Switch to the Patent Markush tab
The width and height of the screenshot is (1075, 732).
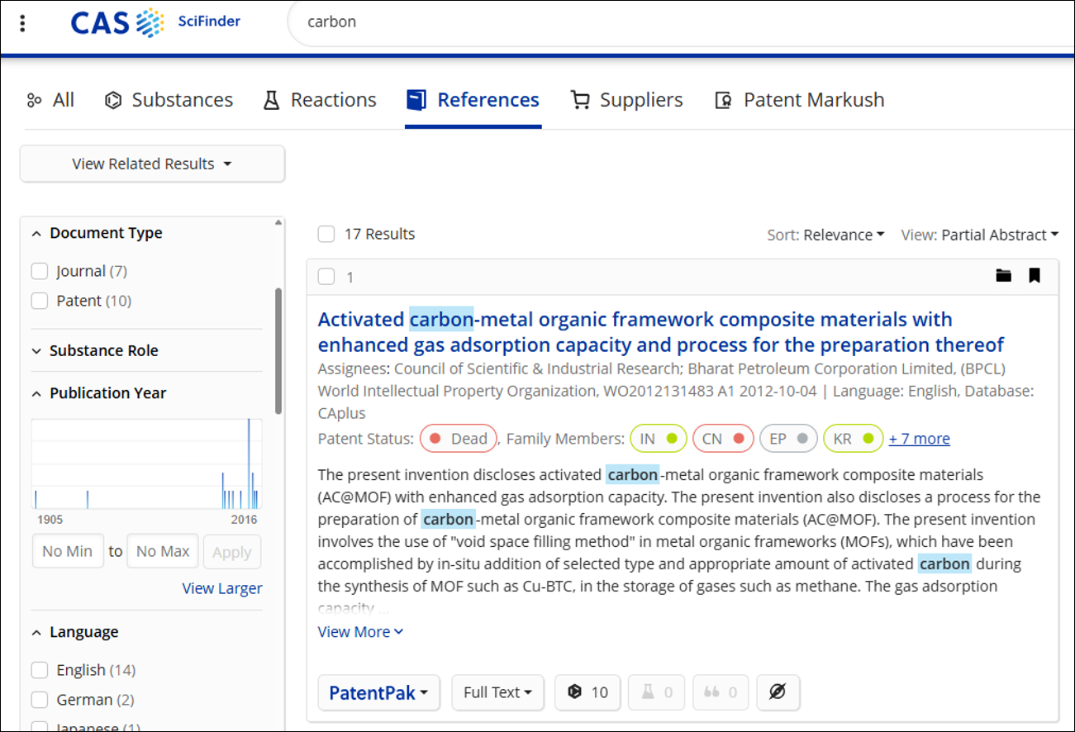point(799,100)
